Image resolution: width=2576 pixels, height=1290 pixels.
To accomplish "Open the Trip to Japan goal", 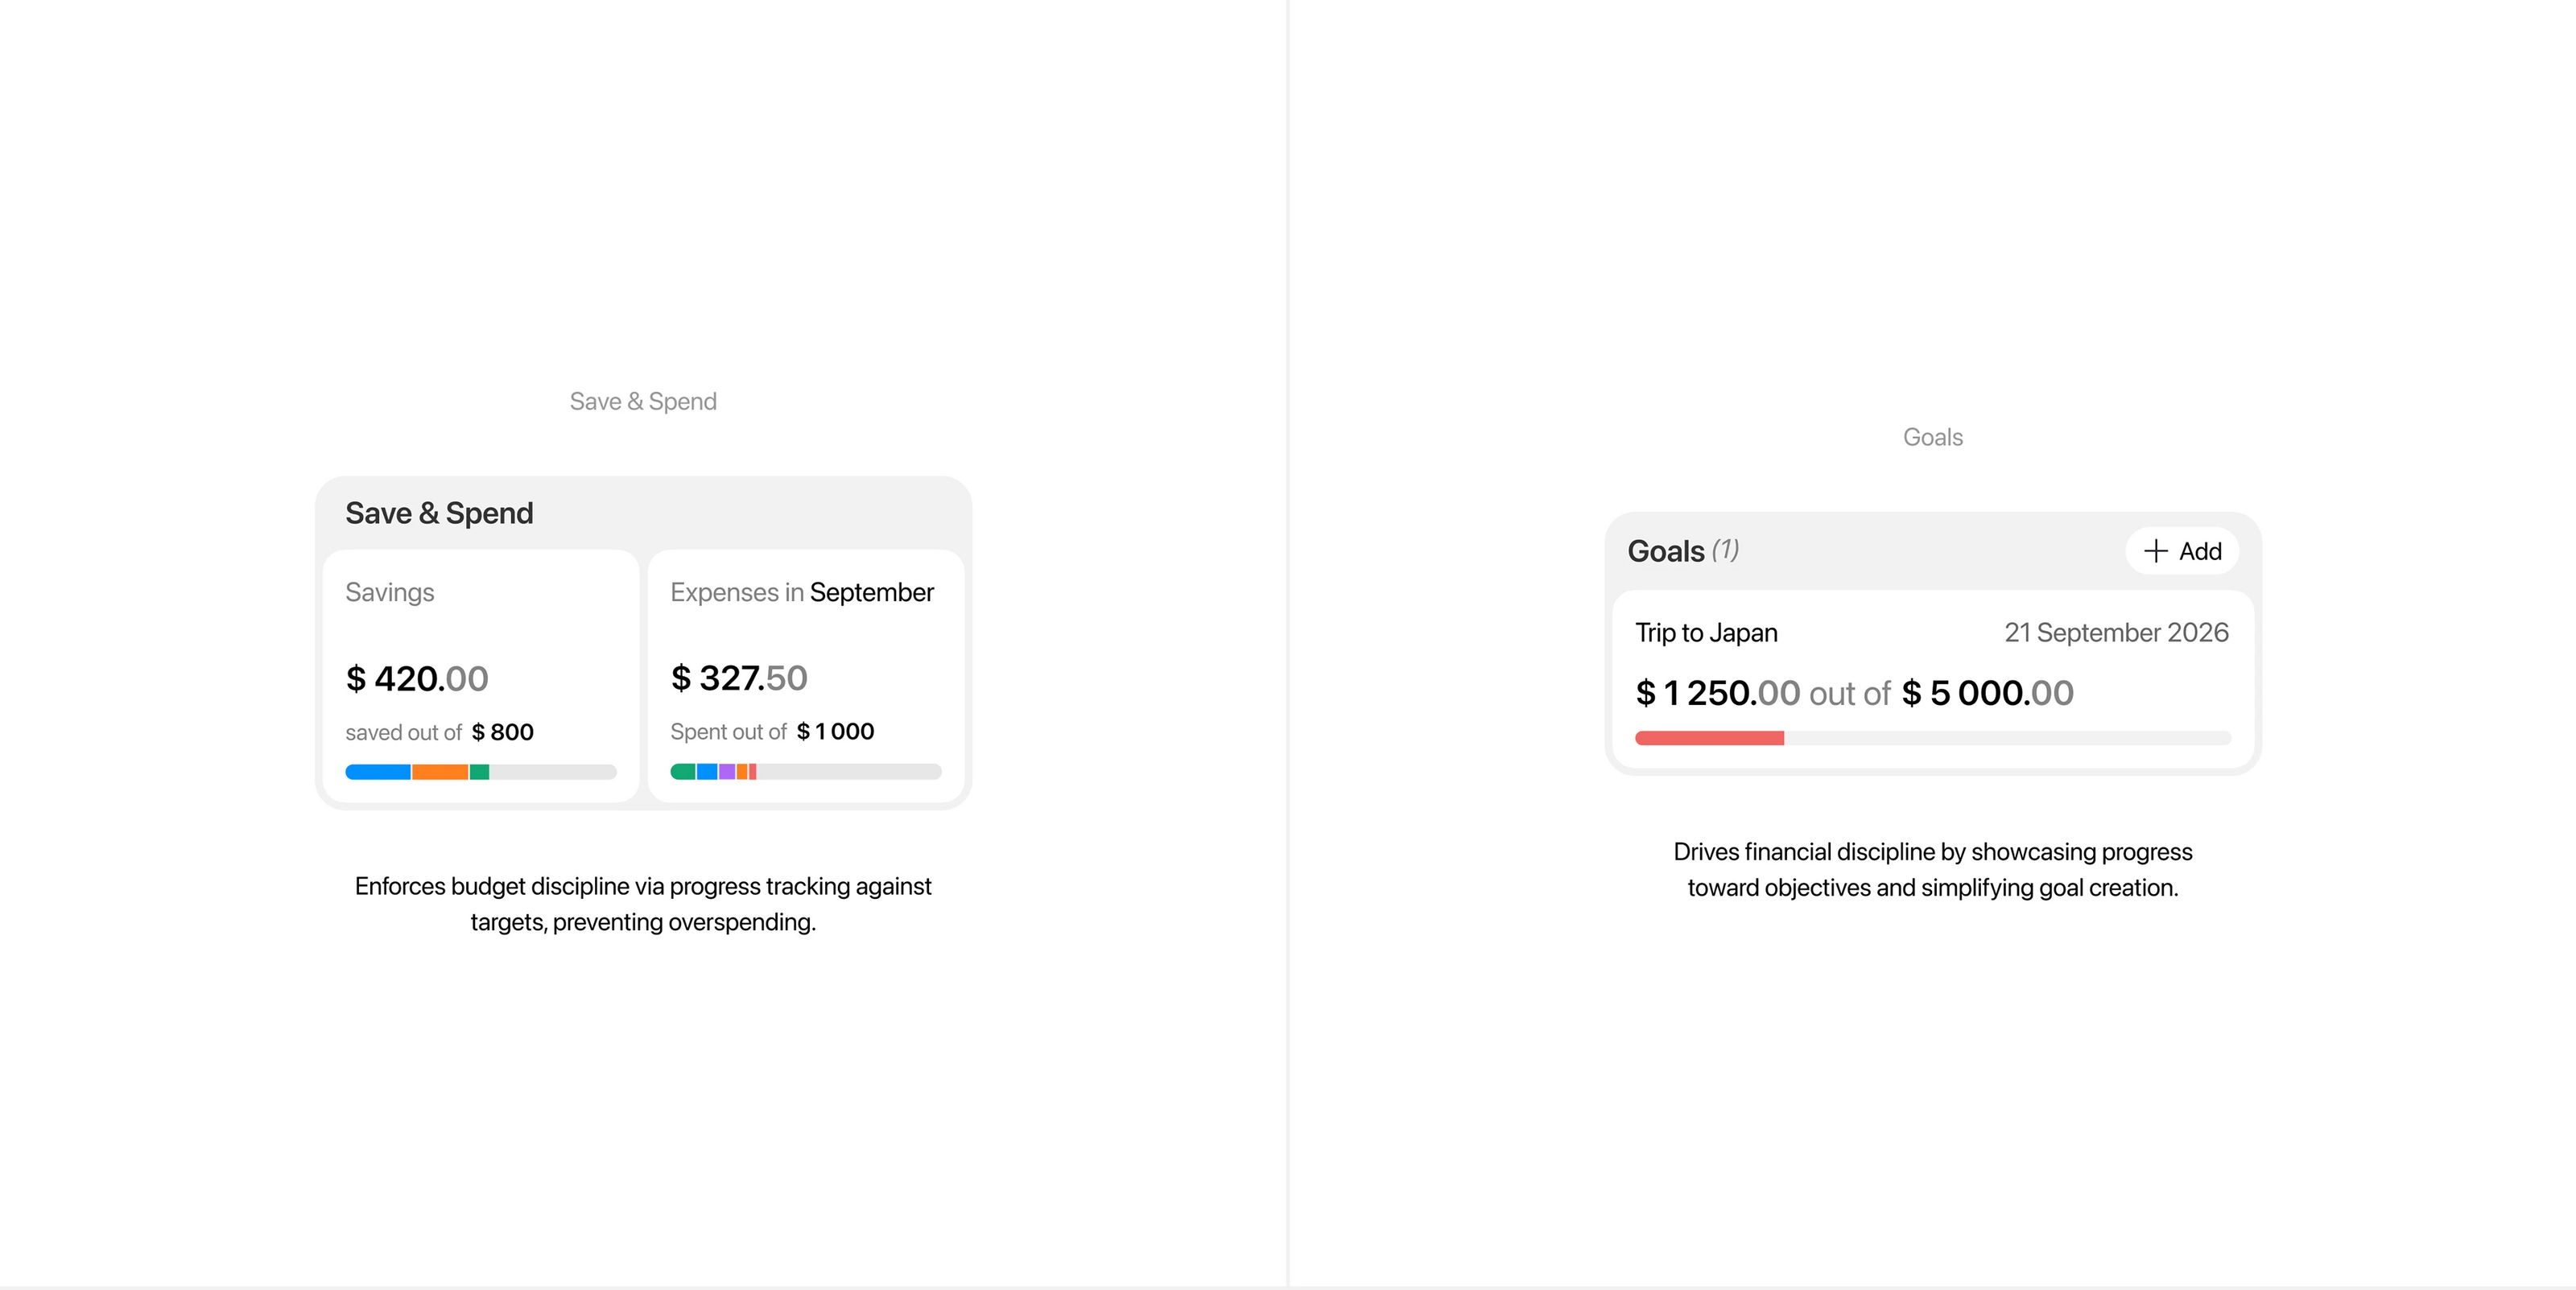I will tap(1706, 633).
